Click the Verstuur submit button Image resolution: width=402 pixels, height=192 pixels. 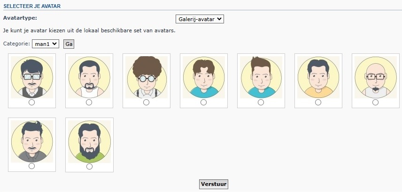click(214, 184)
